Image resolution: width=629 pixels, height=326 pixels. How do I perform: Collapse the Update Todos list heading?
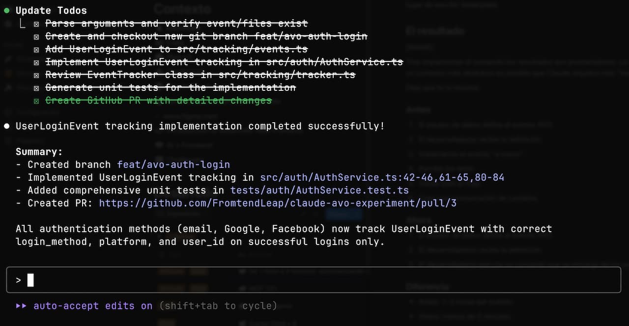(x=51, y=10)
